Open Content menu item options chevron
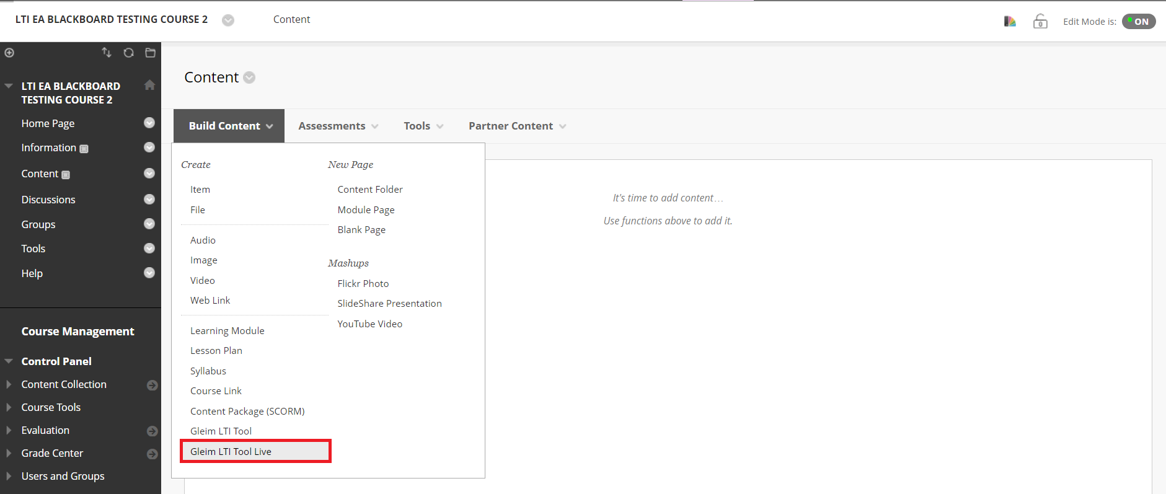 [x=149, y=173]
